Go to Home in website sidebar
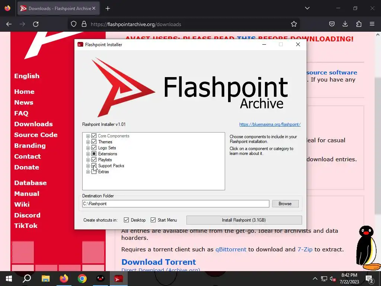 (x=24, y=92)
